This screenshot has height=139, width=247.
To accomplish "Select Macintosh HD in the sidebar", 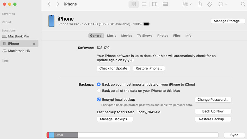I will [x=19, y=51].
